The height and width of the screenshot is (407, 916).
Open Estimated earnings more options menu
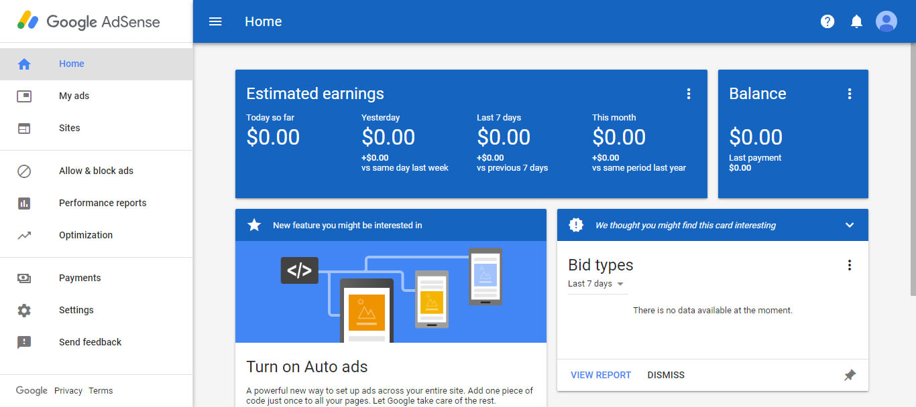688,94
